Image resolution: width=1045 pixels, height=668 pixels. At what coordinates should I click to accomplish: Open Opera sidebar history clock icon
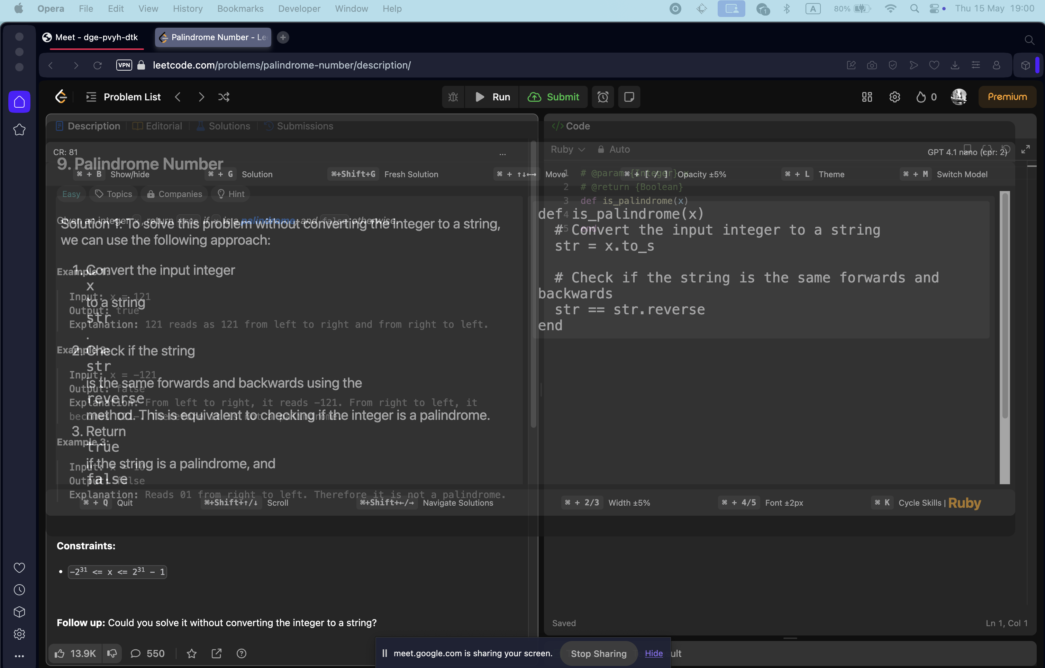(x=19, y=589)
